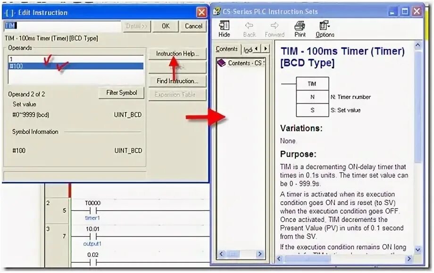Click the CS-Series PLC window title icon
This screenshot has height=273, width=434.
click(x=217, y=12)
